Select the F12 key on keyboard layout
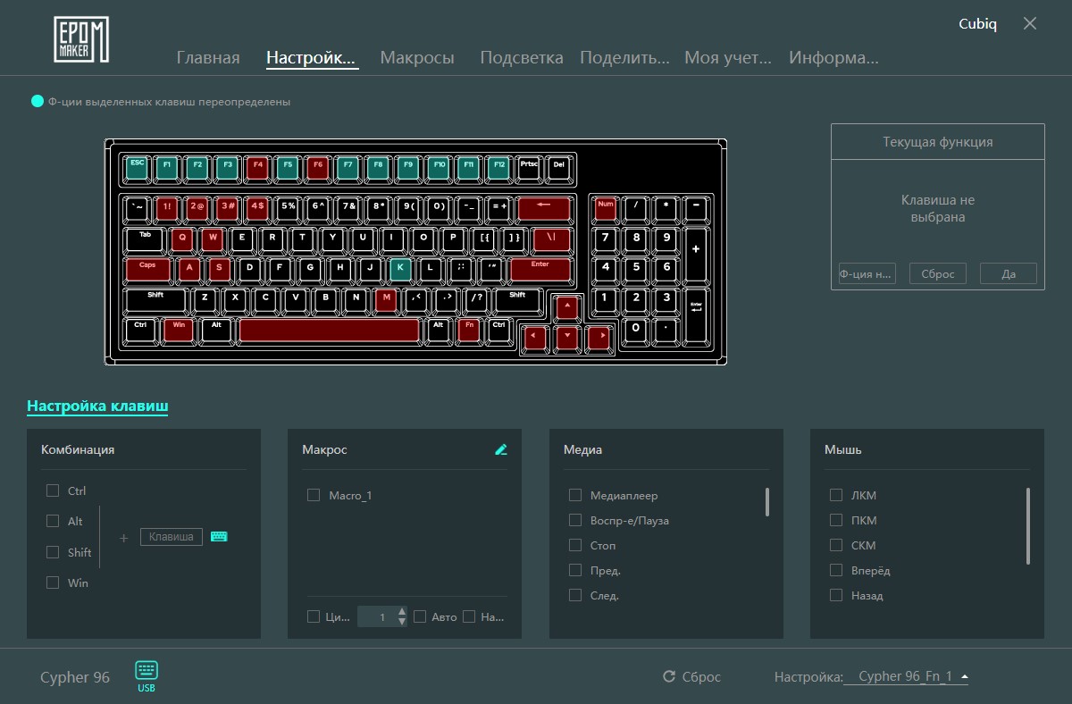The width and height of the screenshot is (1072, 704). pyautogui.click(x=498, y=167)
